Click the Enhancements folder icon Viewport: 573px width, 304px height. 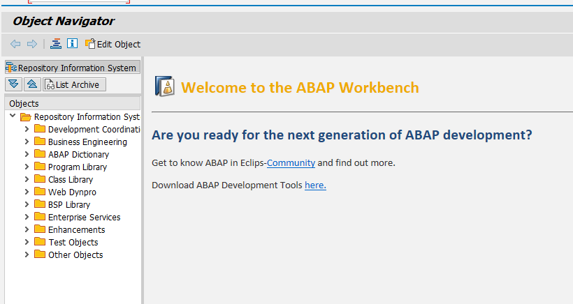[40, 229]
